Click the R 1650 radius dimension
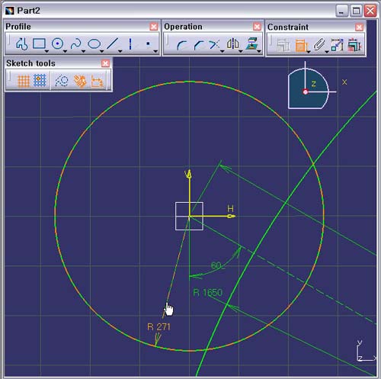This screenshot has height=379, width=381. 208,293
